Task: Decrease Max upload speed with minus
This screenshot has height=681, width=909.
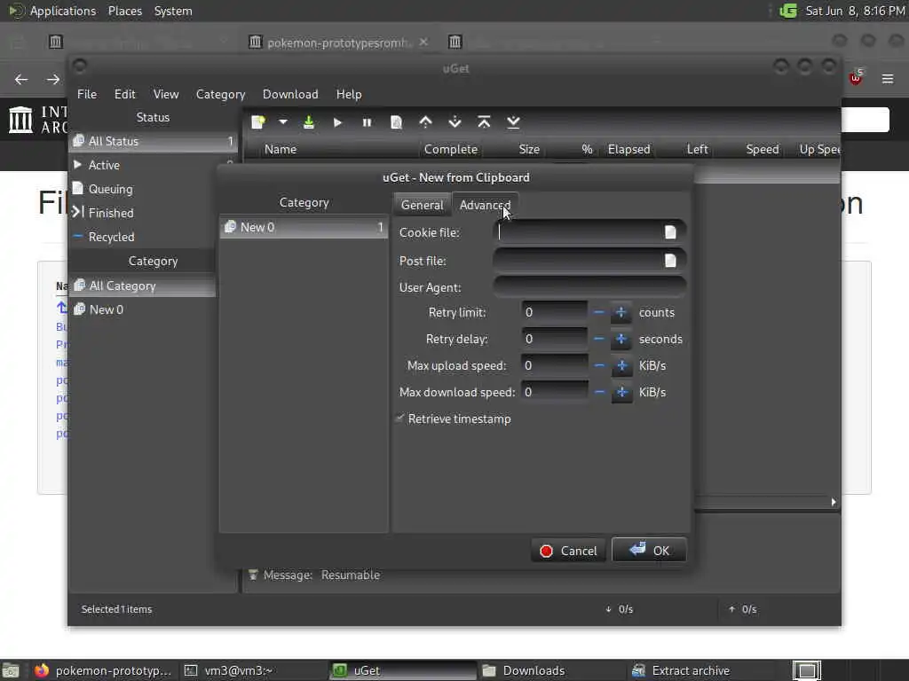Action: pyautogui.click(x=599, y=365)
